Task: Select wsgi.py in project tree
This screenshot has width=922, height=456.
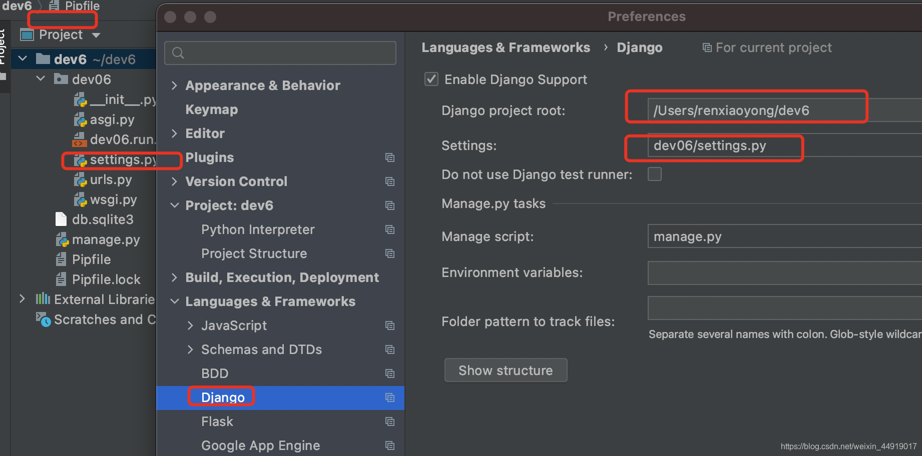Action: 105,199
